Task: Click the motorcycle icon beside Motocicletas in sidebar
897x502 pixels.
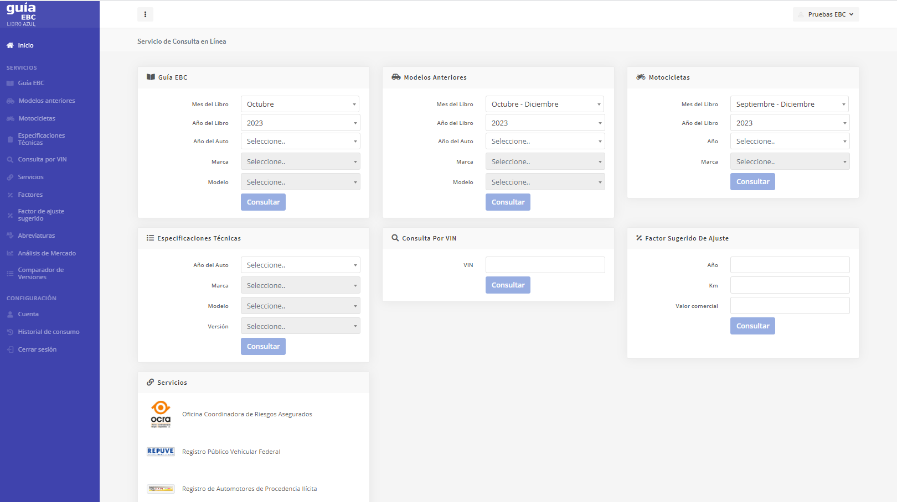Action: click(11, 118)
